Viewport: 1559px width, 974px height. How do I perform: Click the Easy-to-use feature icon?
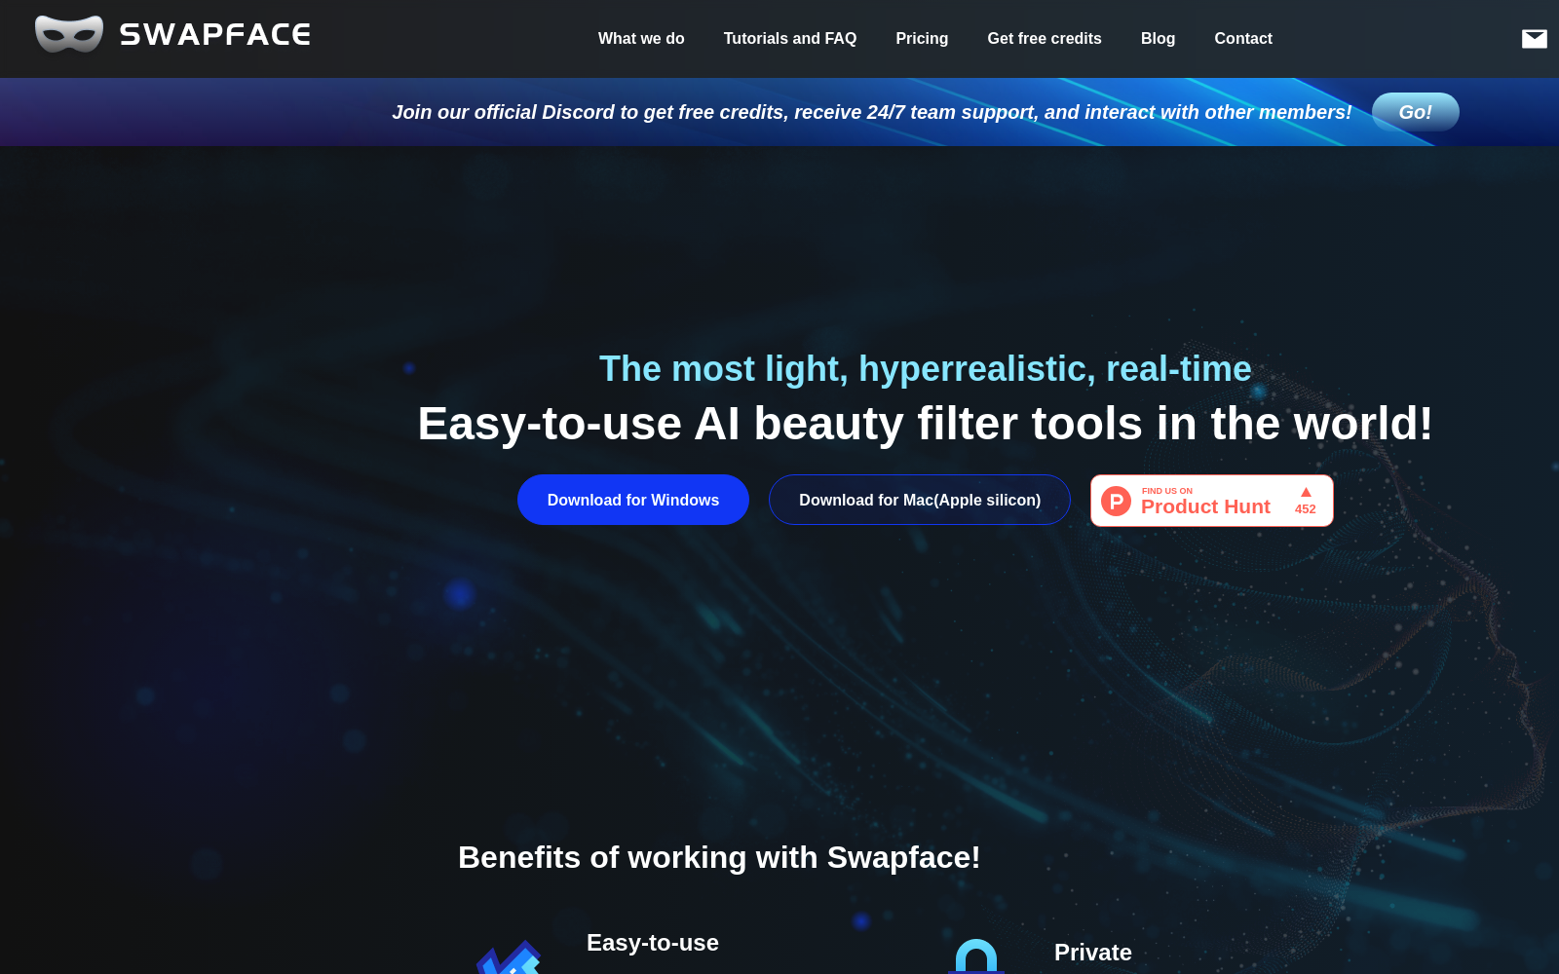point(509,957)
